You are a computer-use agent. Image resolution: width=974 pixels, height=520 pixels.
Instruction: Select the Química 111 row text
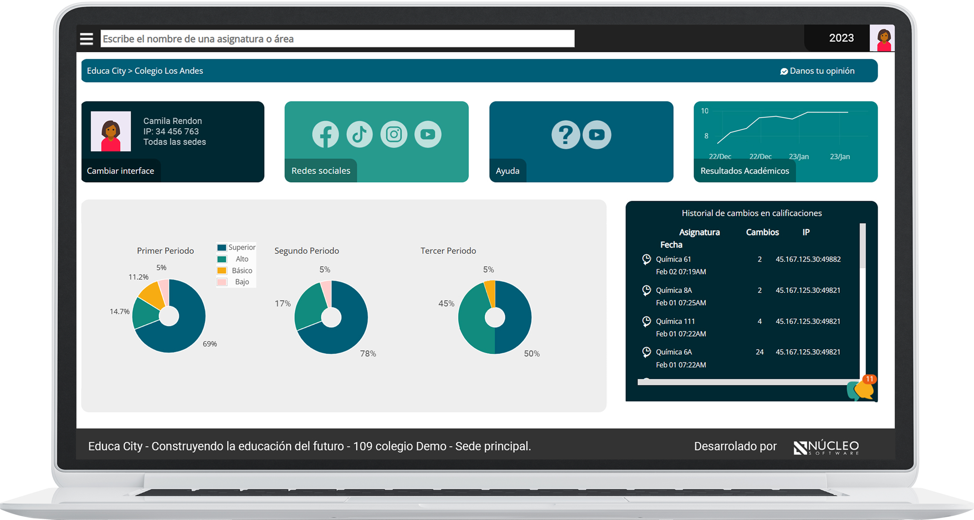(675, 321)
